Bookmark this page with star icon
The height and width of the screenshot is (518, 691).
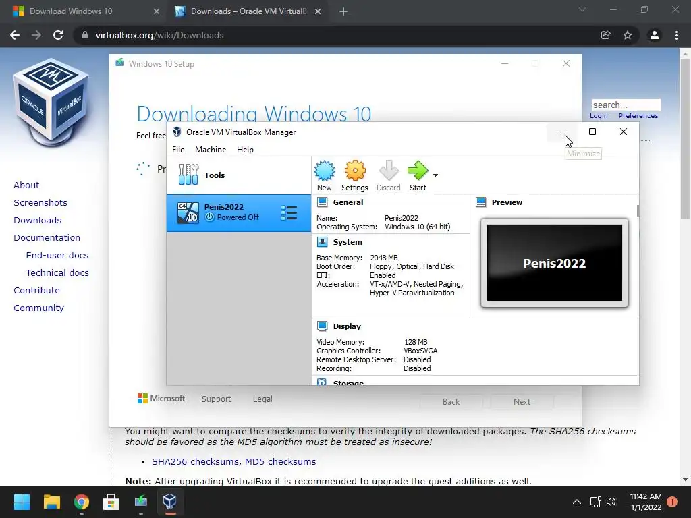tap(628, 35)
